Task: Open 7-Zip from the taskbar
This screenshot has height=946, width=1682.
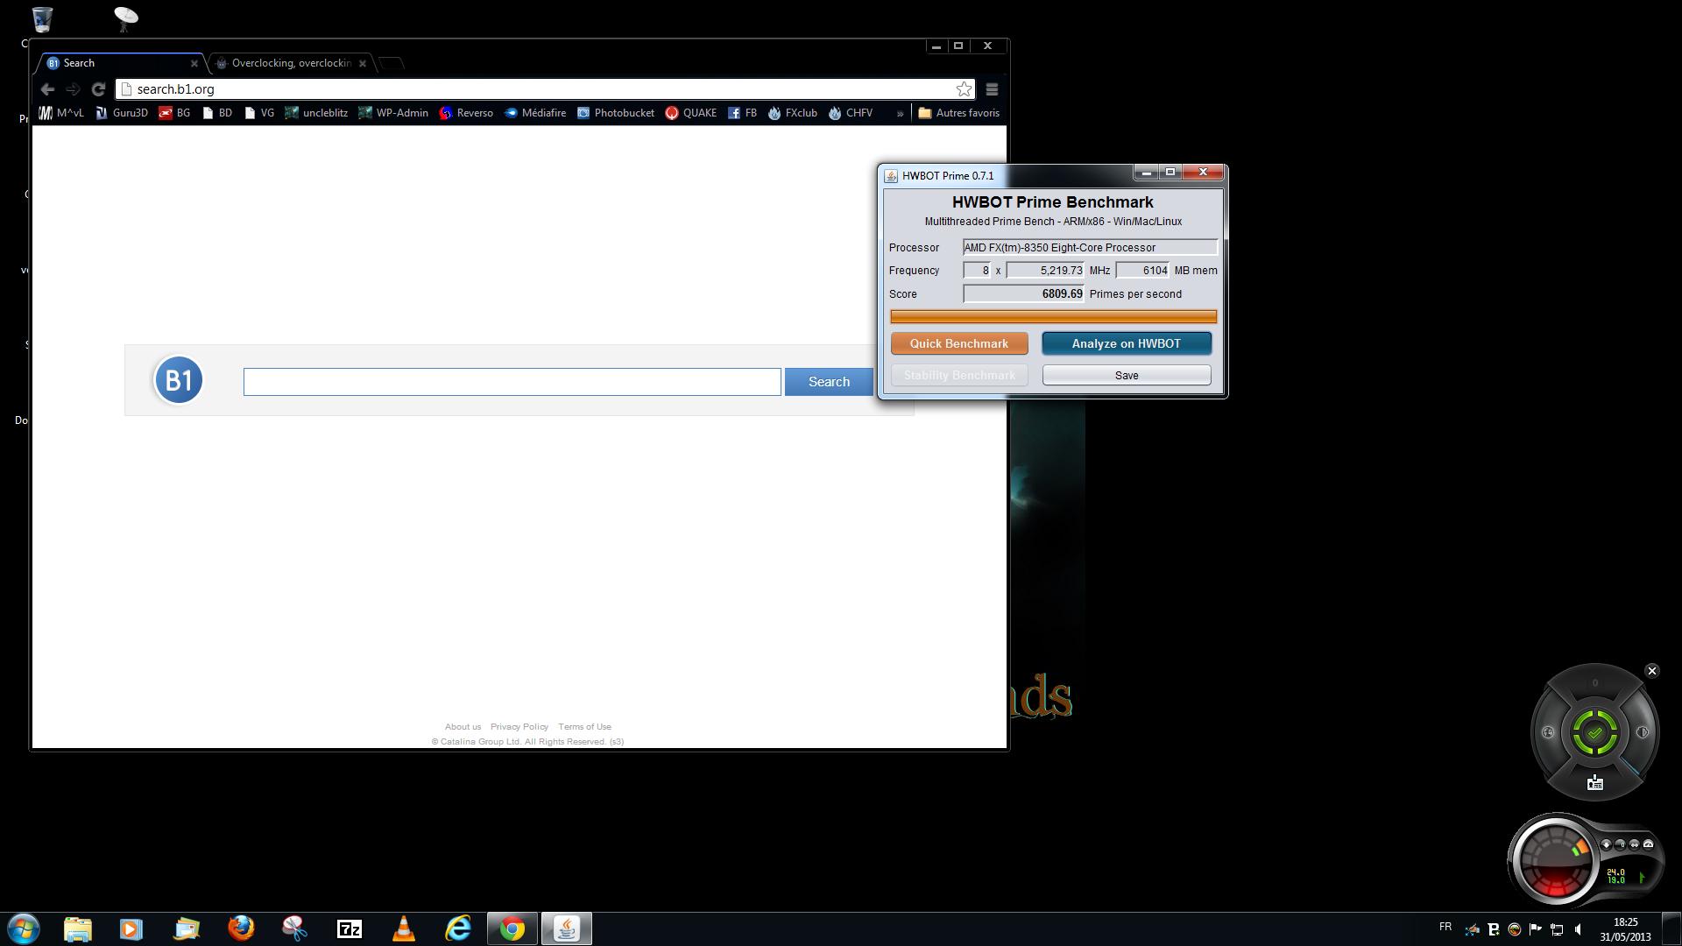Action: pyautogui.click(x=350, y=928)
